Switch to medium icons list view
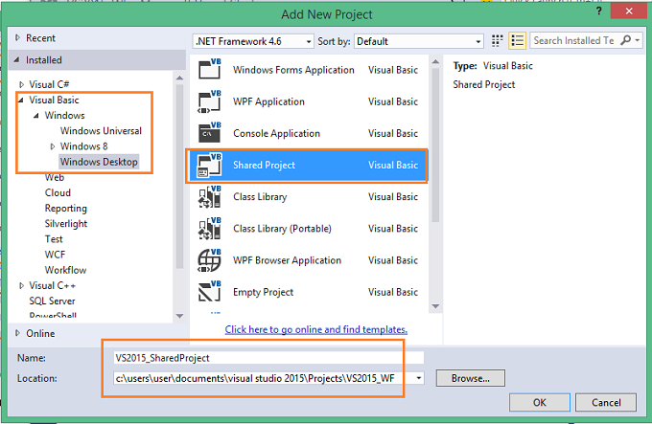The height and width of the screenshot is (424, 652). tap(517, 40)
